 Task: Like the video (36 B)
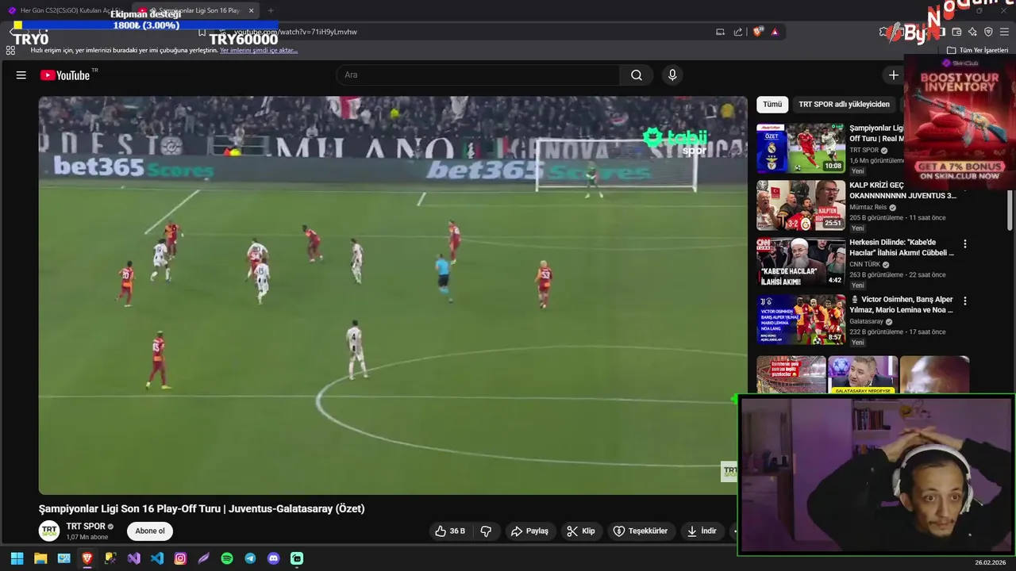(449, 531)
